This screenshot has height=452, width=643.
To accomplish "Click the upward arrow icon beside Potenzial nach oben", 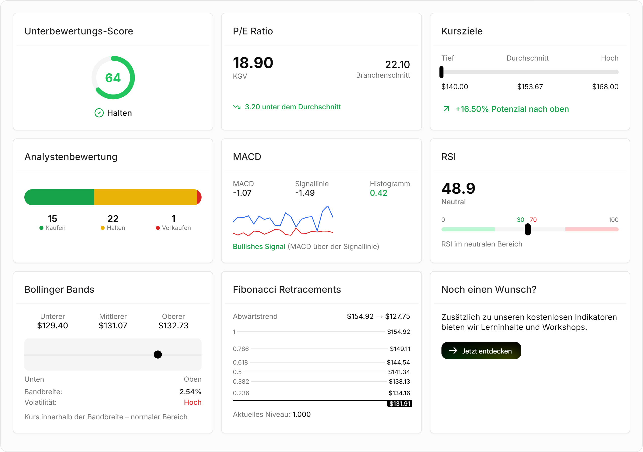I will 446,109.
